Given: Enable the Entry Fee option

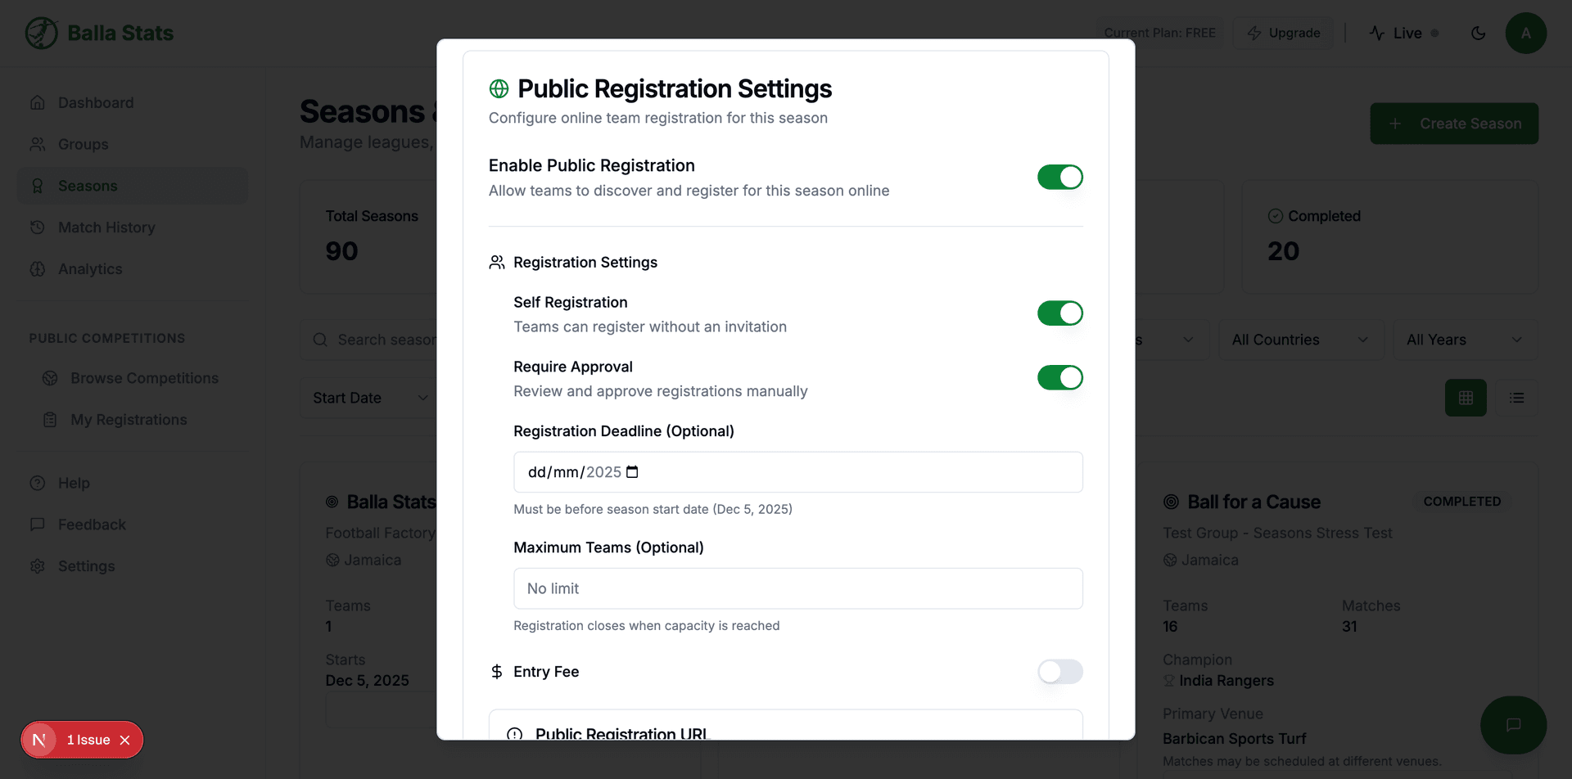Looking at the screenshot, I should click(1060, 672).
